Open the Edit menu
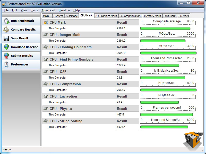The height and width of the screenshot is (154, 206). tap(15, 10)
